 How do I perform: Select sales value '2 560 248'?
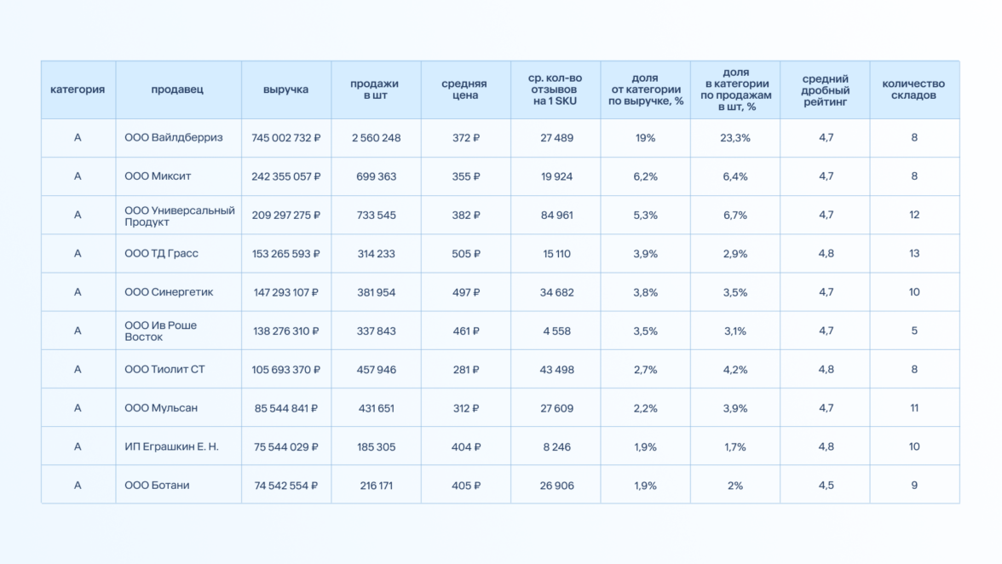tap(376, 138)
